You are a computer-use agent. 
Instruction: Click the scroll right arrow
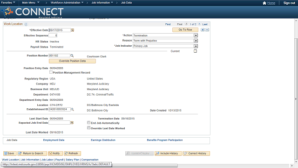(292, 166)
